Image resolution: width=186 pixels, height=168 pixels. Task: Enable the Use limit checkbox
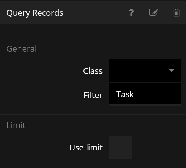tap(121, 147)
